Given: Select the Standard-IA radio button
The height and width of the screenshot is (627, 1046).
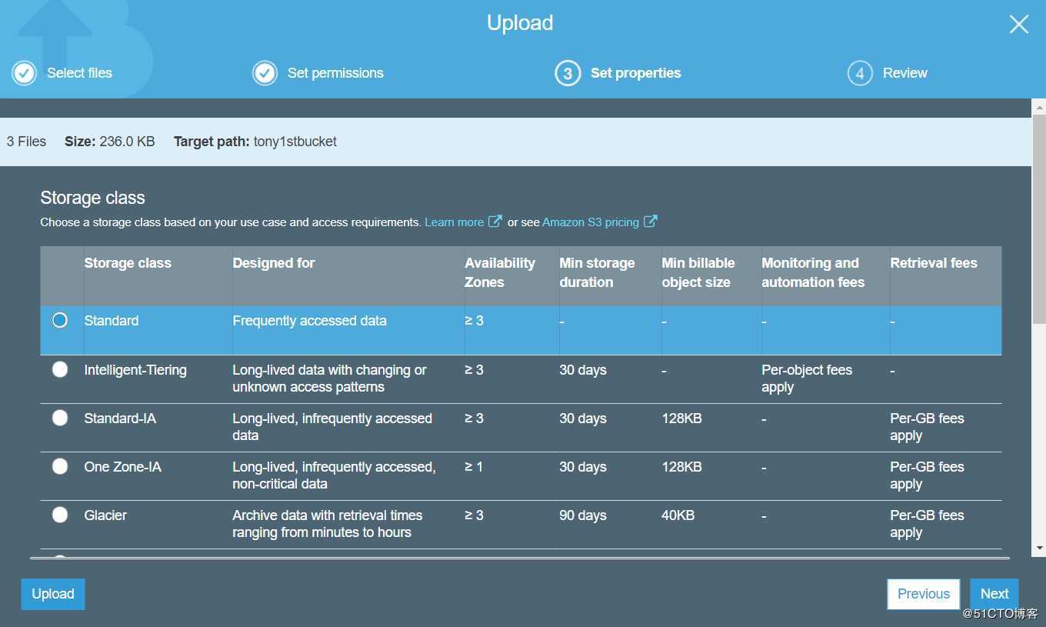Looking at the screenshot, I should 60,418.
